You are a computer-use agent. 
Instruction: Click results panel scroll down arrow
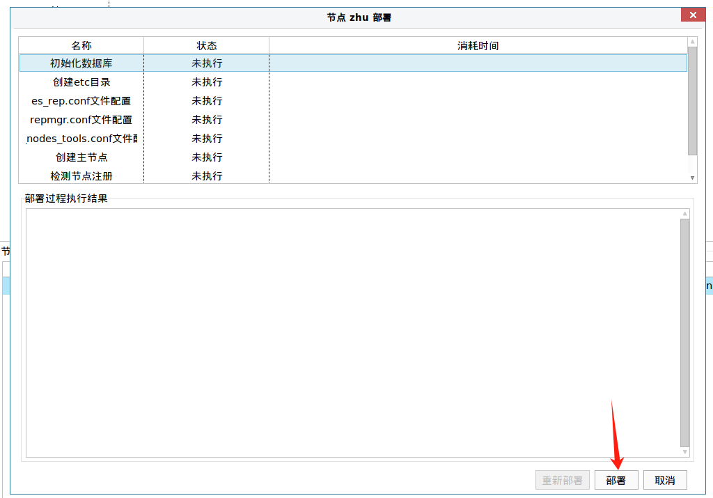(x=685, y=452)
